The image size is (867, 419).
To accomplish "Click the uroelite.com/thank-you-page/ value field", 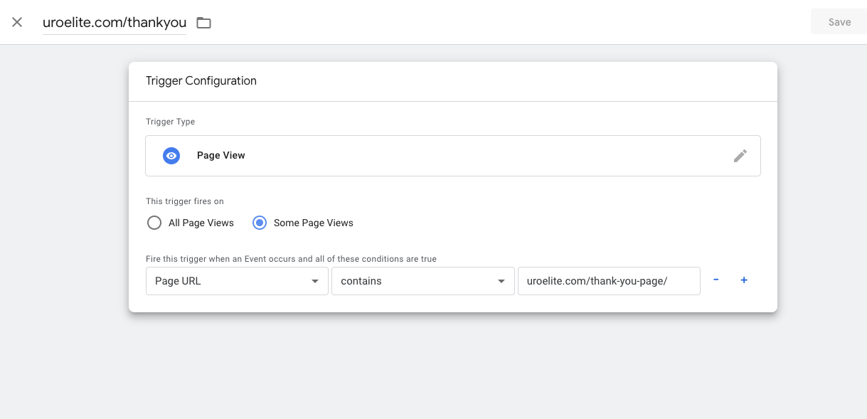I will coord(608,281).
